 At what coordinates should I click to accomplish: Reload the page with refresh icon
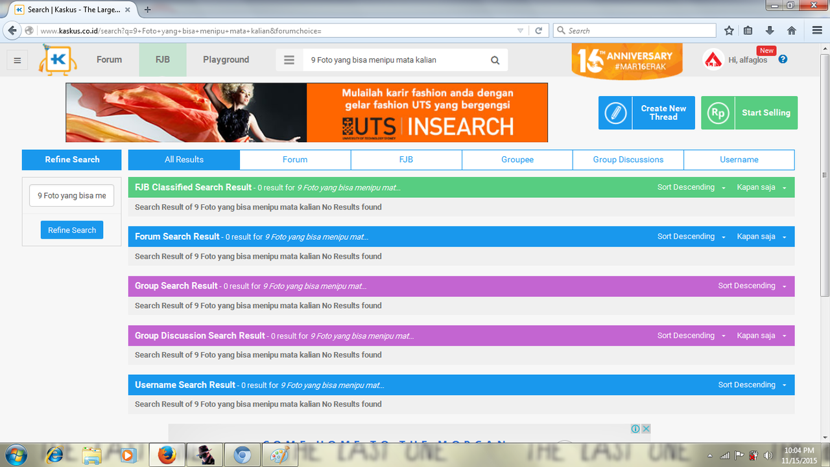(x=538, y=30)
